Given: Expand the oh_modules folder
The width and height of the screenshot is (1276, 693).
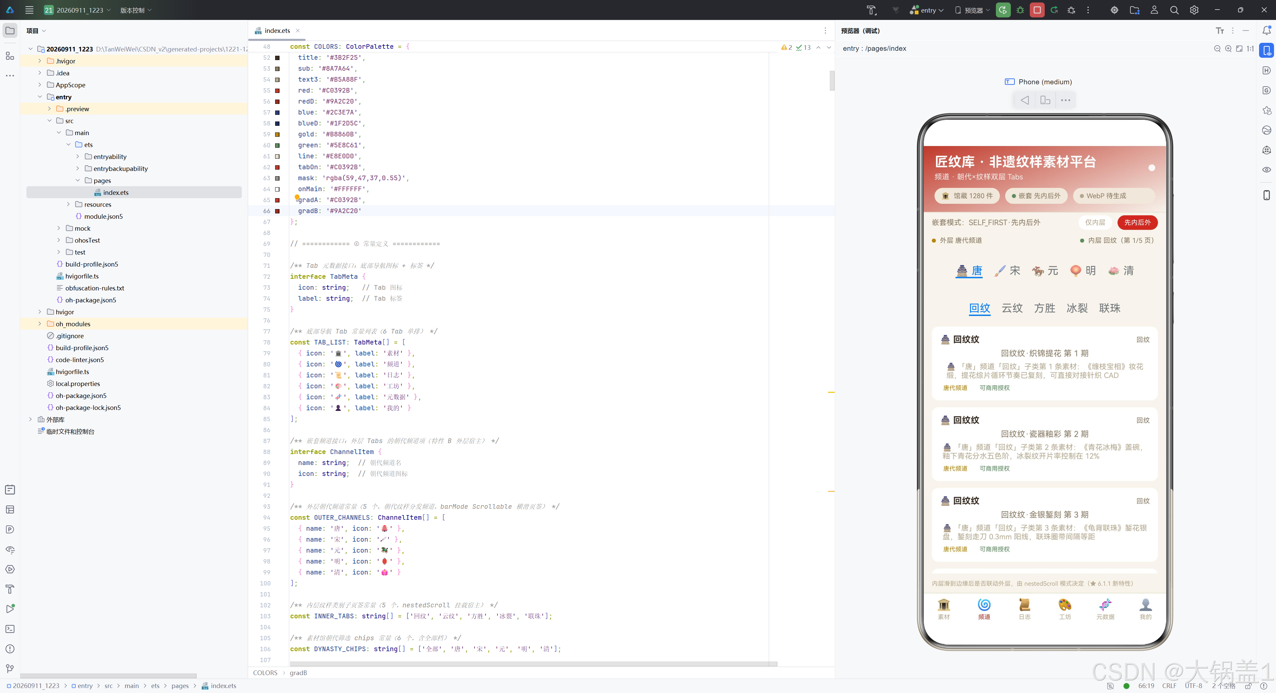Looking at the screenshot, I should [40, 324].
